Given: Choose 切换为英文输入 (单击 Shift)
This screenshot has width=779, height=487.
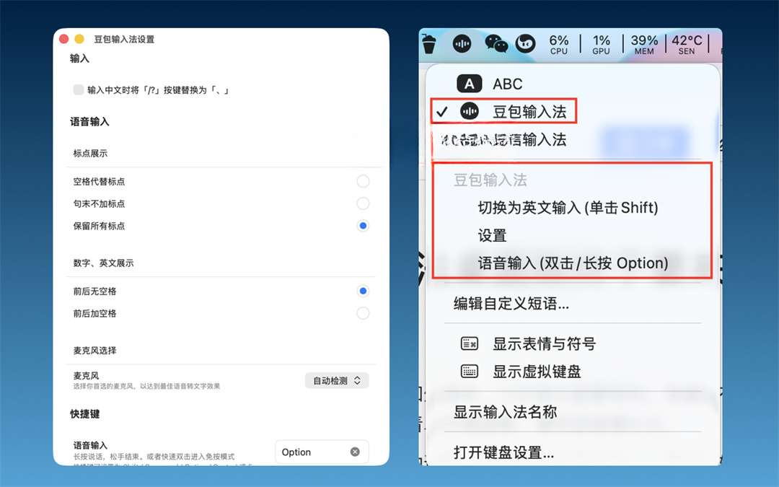Looking at the screenshot, I should 568,207.
